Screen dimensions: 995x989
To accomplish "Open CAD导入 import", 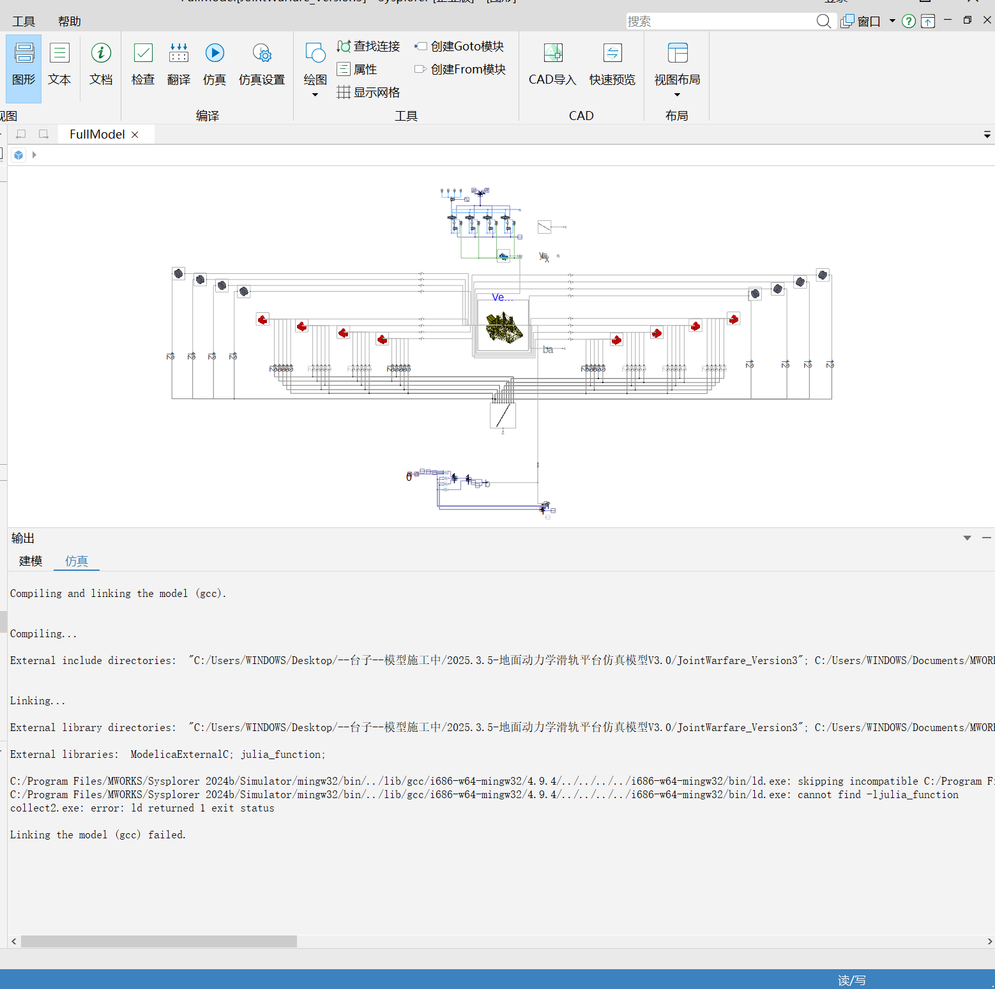I will pyautogui.click(x=552, y=64).
